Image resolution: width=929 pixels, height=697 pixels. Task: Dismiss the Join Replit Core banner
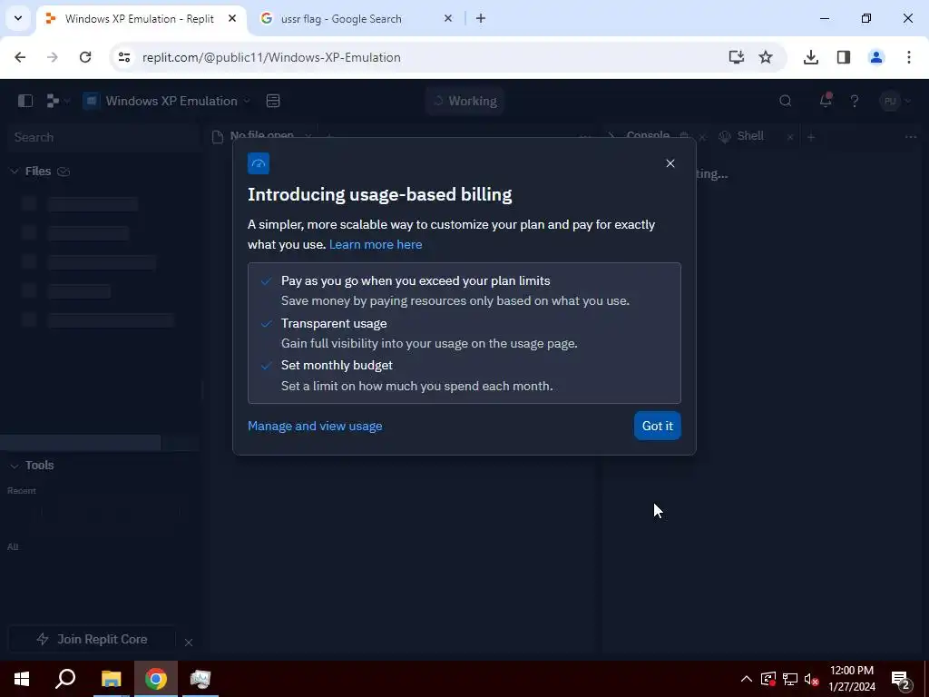(x=189, y=642)
